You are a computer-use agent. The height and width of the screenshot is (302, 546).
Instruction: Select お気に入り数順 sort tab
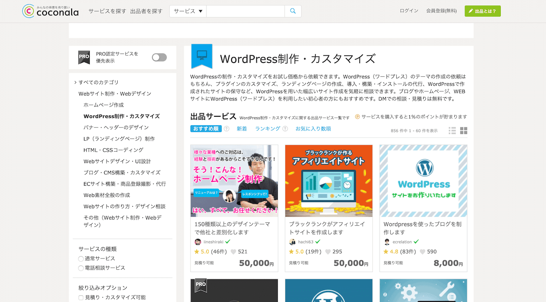click(x=313, y=129)
